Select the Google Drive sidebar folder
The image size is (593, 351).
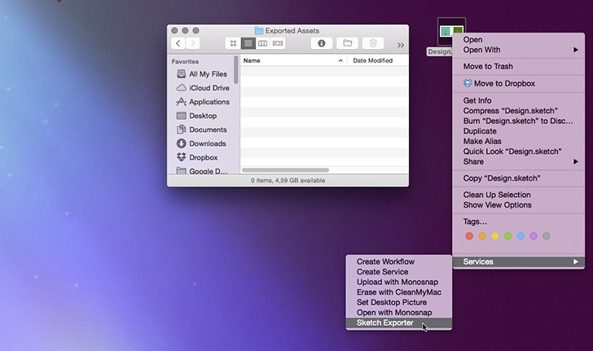point(208,171)
